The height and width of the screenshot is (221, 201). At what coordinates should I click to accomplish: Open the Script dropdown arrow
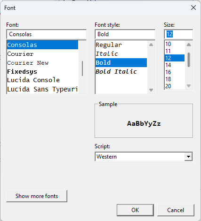pyautogui.click(x=188, y=156)
